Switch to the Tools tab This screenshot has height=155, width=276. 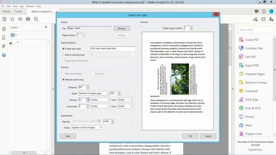tap(19, 12)
